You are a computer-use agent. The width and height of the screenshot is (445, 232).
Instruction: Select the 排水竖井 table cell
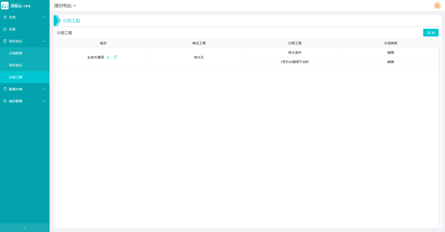(294, 53)
